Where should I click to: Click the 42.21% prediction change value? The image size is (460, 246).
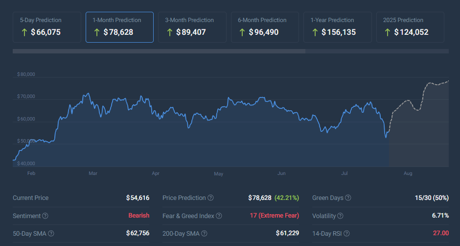point(286,198)
